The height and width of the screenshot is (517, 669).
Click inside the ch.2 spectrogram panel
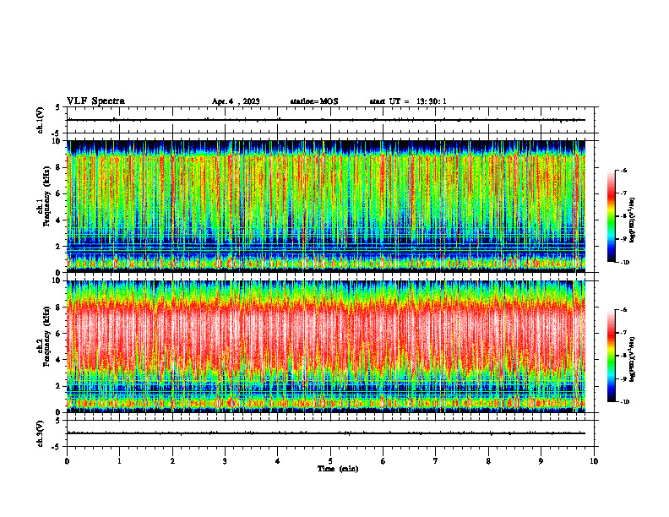click(x=326, y=346)
